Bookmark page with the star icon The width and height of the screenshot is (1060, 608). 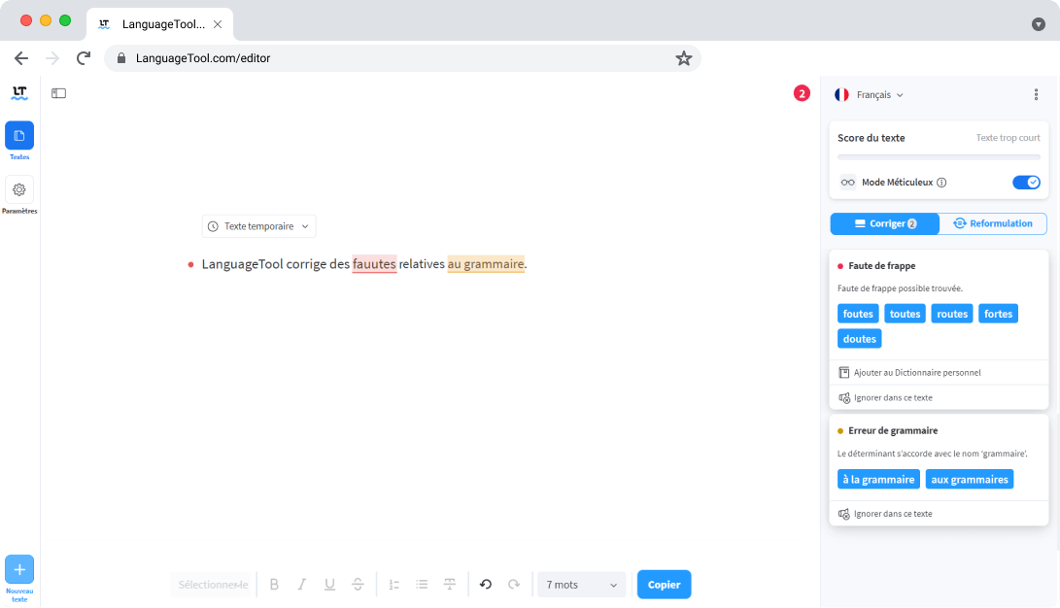pos(683,58)
